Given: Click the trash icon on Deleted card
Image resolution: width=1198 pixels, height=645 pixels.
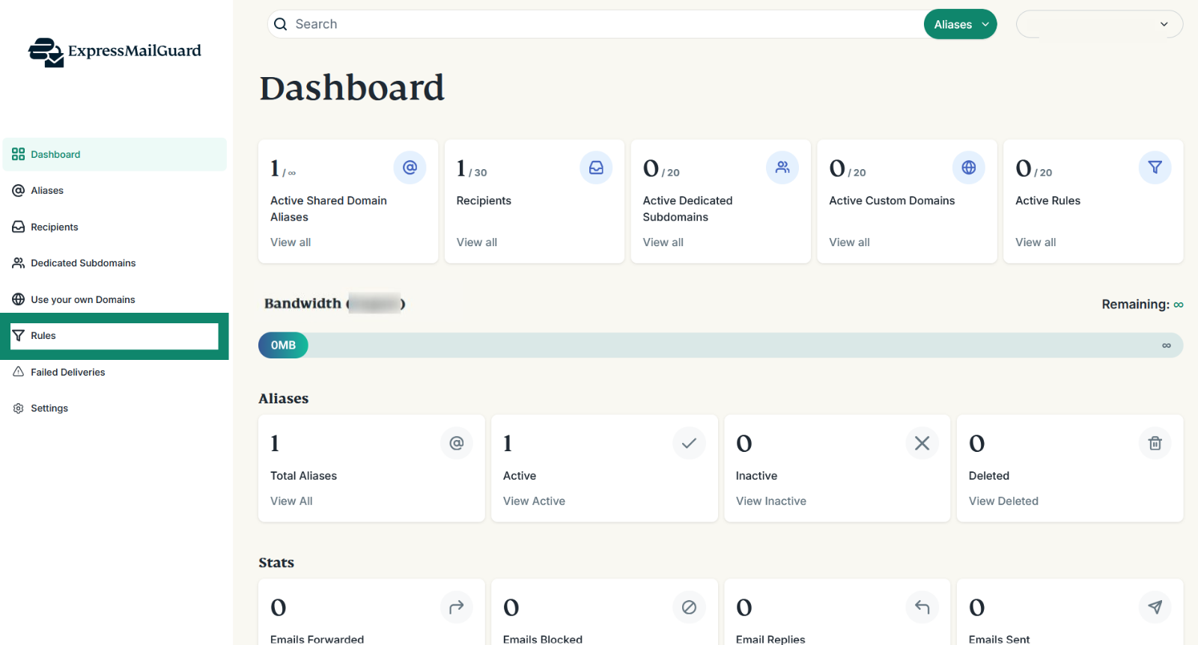Looking at the screenshot, I should pos(1155,443).
